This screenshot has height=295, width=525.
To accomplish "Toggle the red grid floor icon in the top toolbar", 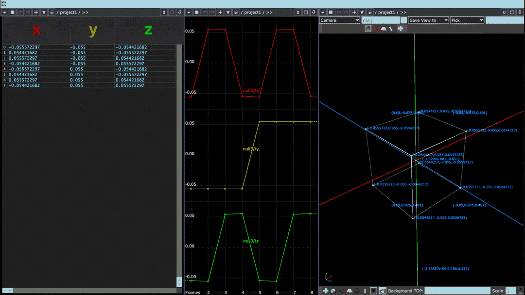I will [x=384, y=29].
